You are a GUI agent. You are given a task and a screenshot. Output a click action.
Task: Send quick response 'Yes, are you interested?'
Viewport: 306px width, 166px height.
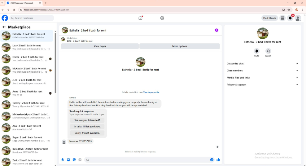(87, 120)
